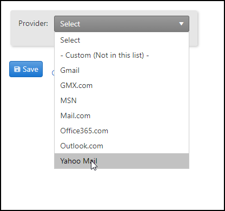
Task: Choose the blank 'Select' option in list
Action: (122, 40)
